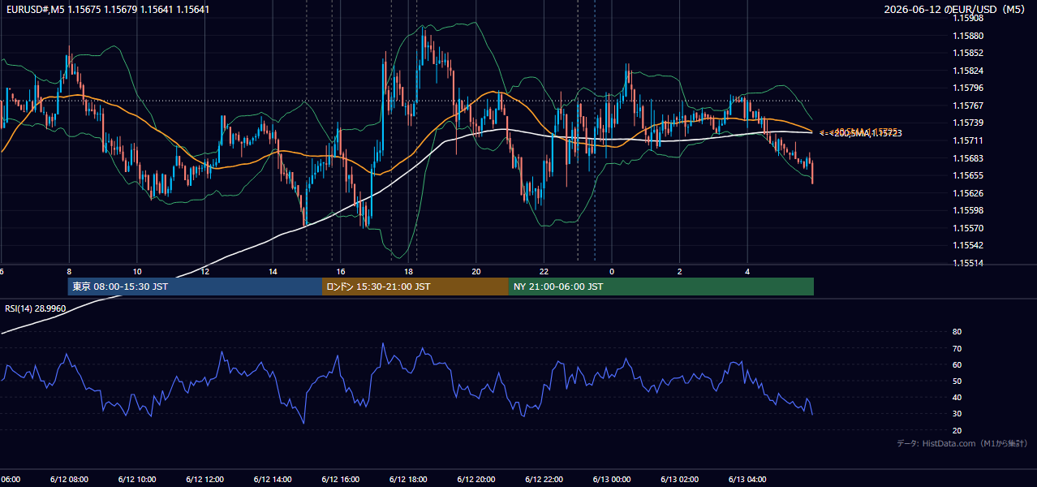The height and width of the screenshot is (487, 1037).
Task: Click price axis label 1.15542
Action: click(969, 245)
